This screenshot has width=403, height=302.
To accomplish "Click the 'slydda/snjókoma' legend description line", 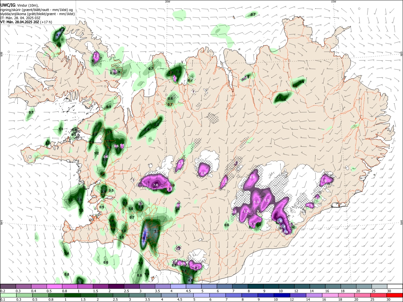I will (37, 14).
